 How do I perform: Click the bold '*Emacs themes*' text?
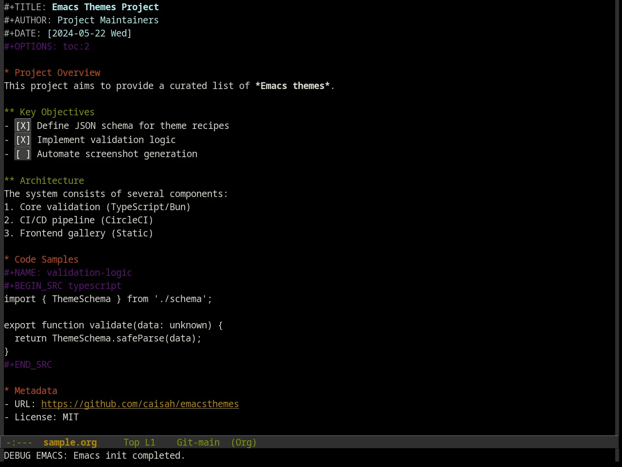coord(293,86)
